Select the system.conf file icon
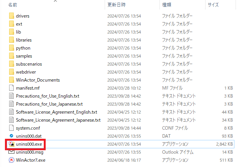 (11, 128)
